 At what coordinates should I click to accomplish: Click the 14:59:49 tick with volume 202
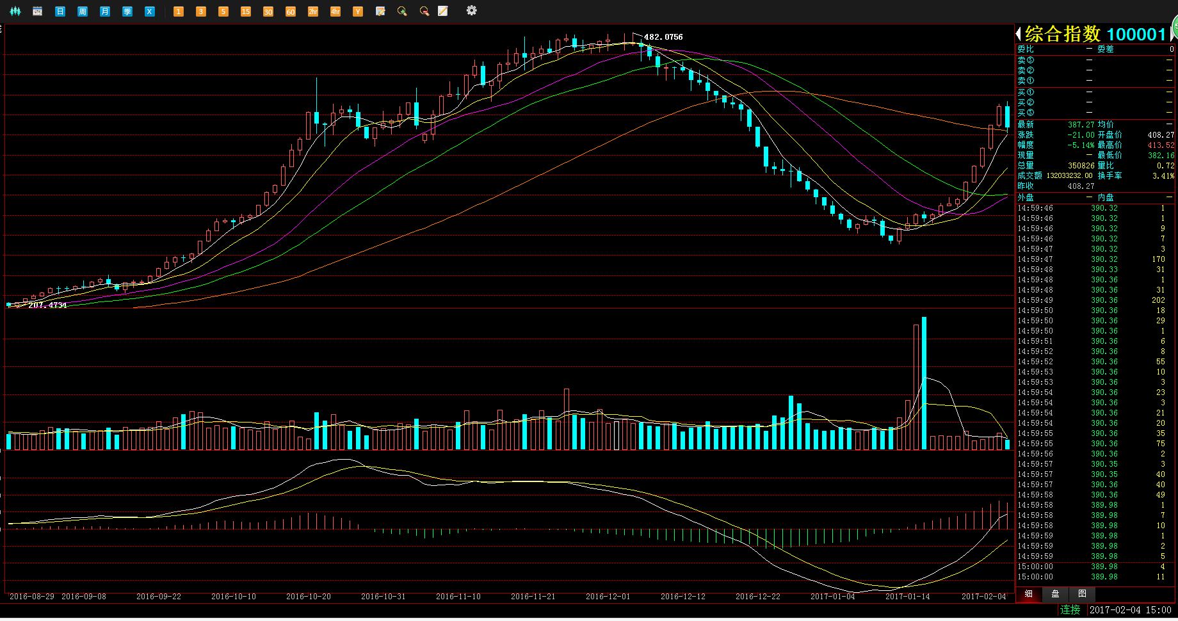click(1095, 300)
